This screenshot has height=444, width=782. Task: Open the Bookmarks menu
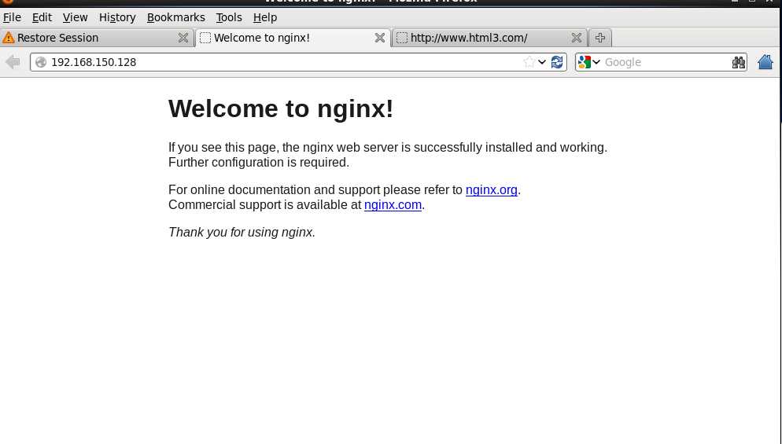coord(176,17)
